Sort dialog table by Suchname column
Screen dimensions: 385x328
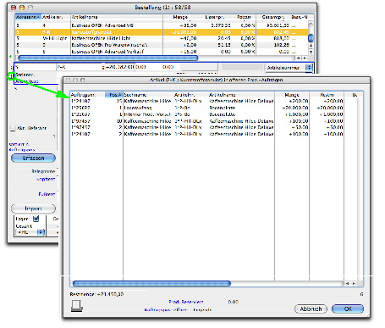pos(148,95)
